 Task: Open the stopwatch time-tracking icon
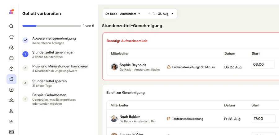point(11,68)
